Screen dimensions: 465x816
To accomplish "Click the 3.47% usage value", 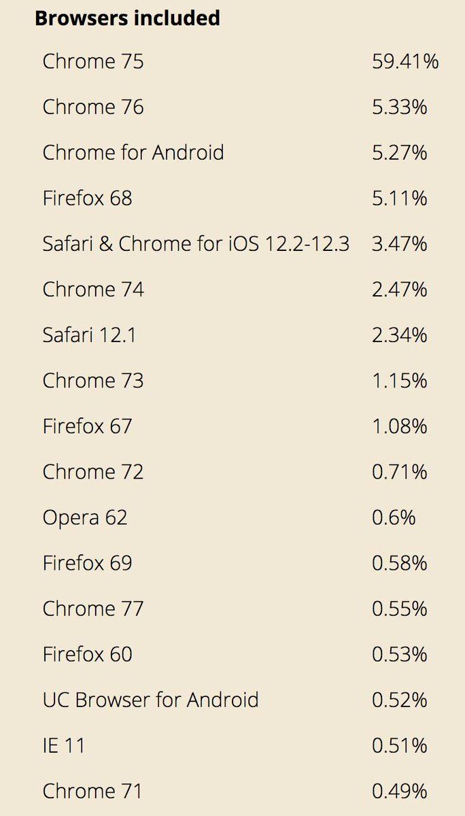I will [400, 243].
